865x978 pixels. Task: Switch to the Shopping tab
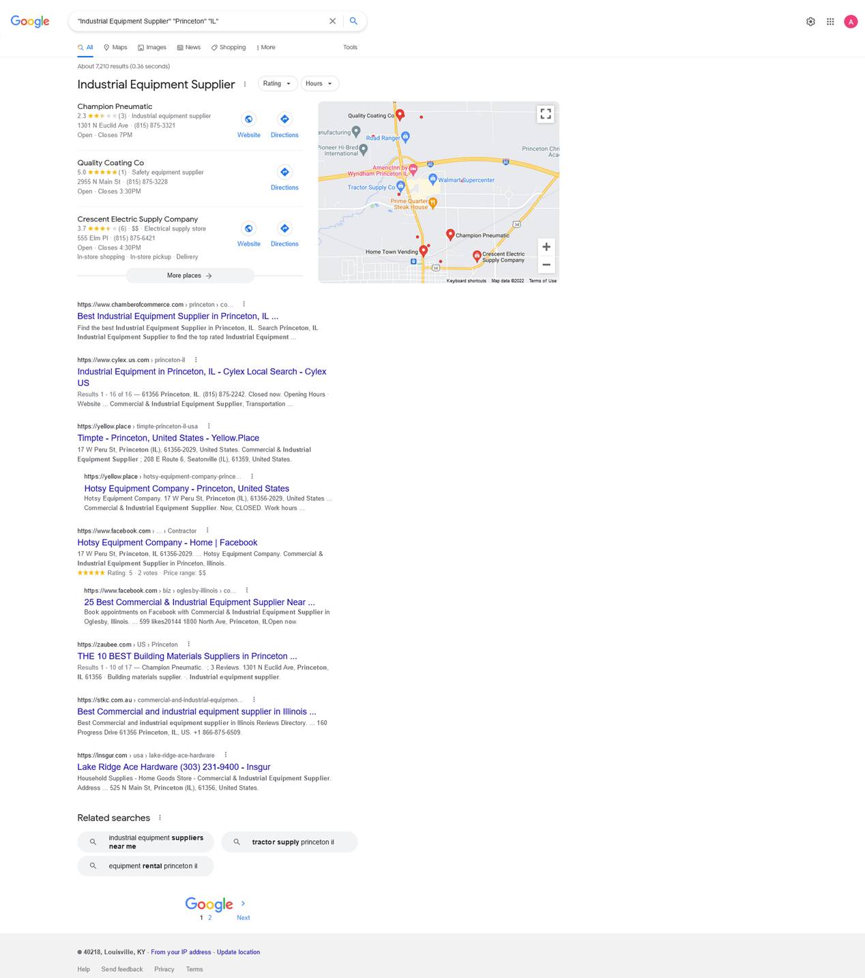click(x=229, y=48)
